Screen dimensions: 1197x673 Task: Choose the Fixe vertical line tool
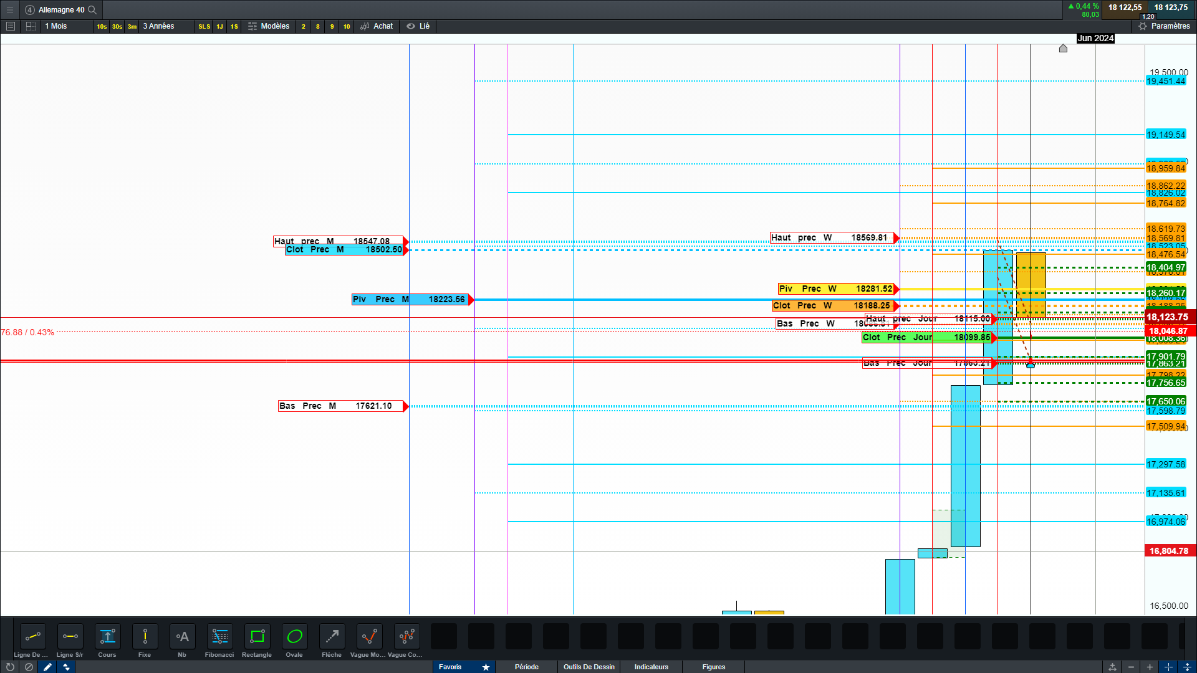click(x=145, y=637)
